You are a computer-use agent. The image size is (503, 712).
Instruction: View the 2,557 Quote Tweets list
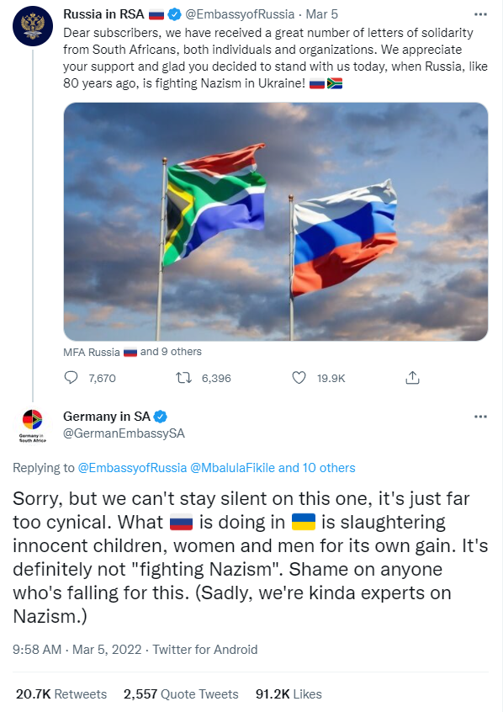point(181,693)
